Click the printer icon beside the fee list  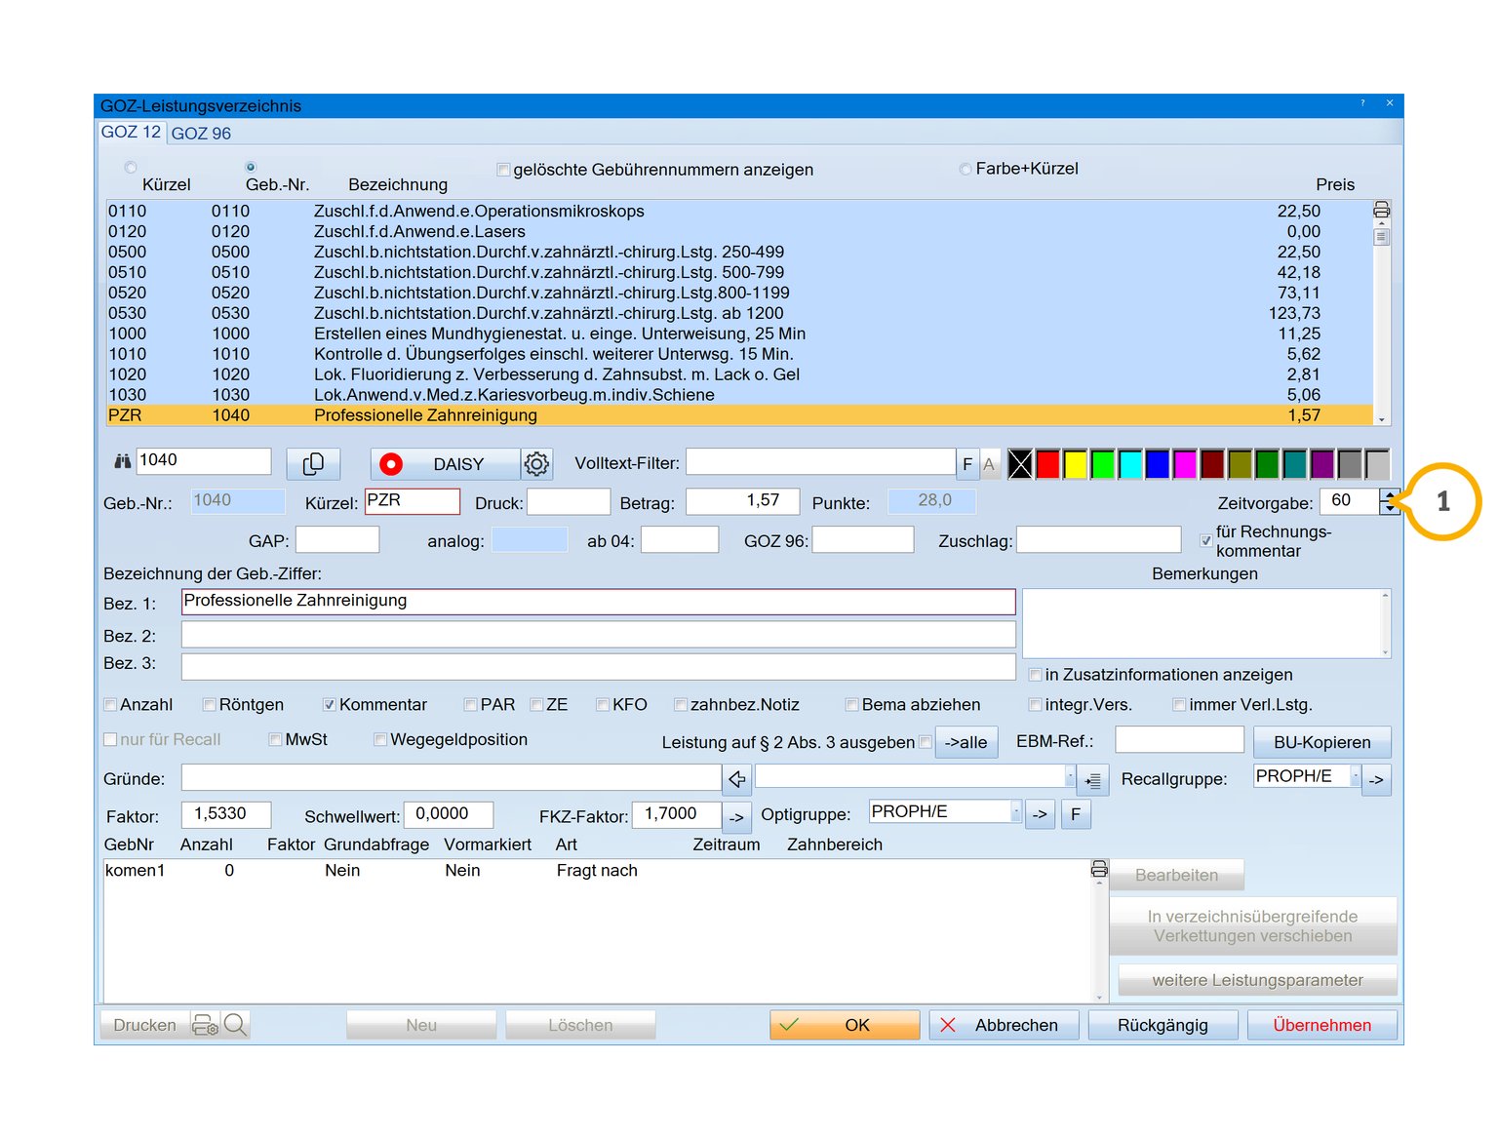[x=1381, y=210]
